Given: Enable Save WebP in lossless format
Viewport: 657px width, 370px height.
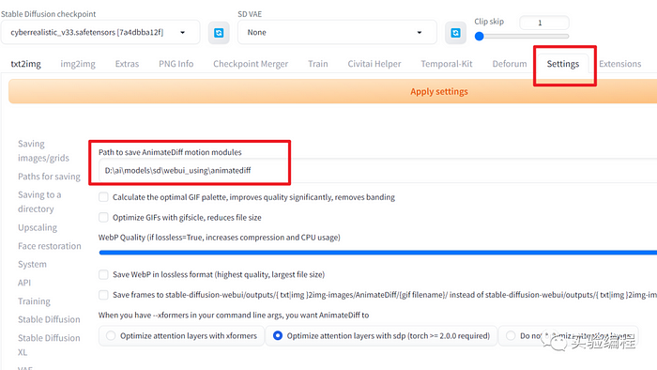Looking at the screenshot, I should [x=103, y=274].
